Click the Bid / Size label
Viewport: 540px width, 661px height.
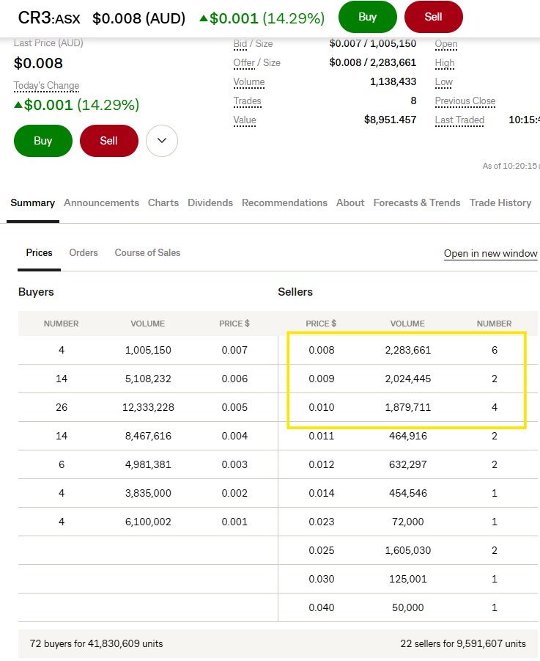click(x=253, y=44)
